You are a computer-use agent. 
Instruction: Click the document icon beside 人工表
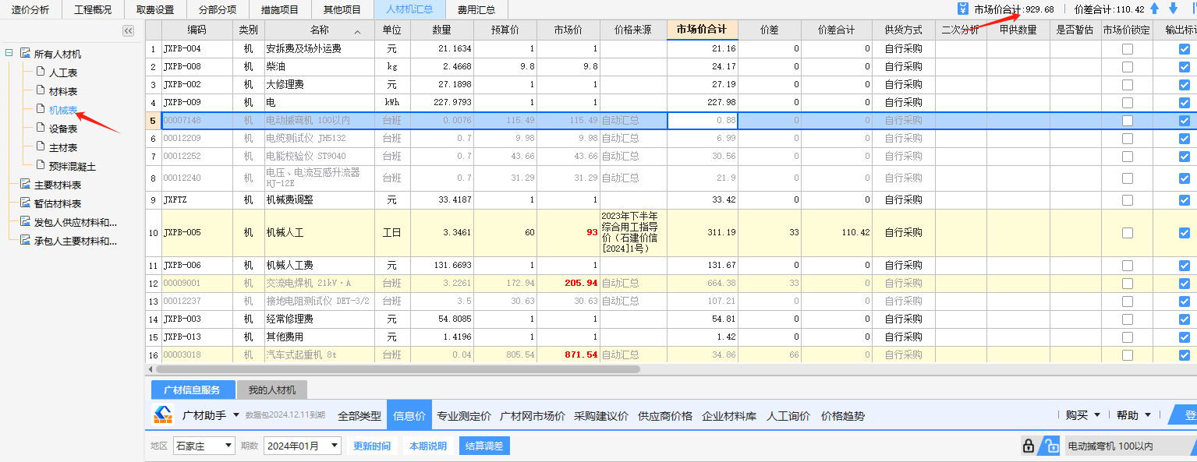41,72
